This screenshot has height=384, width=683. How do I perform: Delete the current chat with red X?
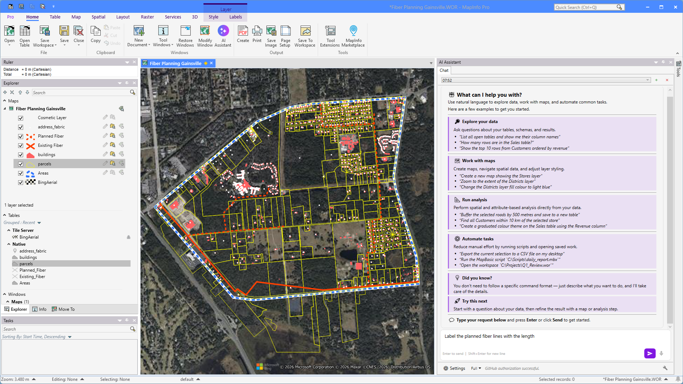[667, 80]
